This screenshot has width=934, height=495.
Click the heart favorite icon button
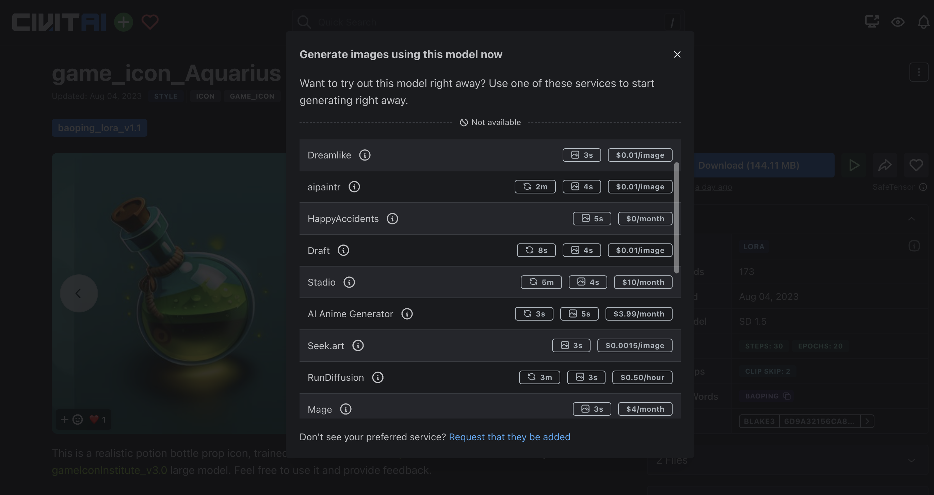pos(916,165)
